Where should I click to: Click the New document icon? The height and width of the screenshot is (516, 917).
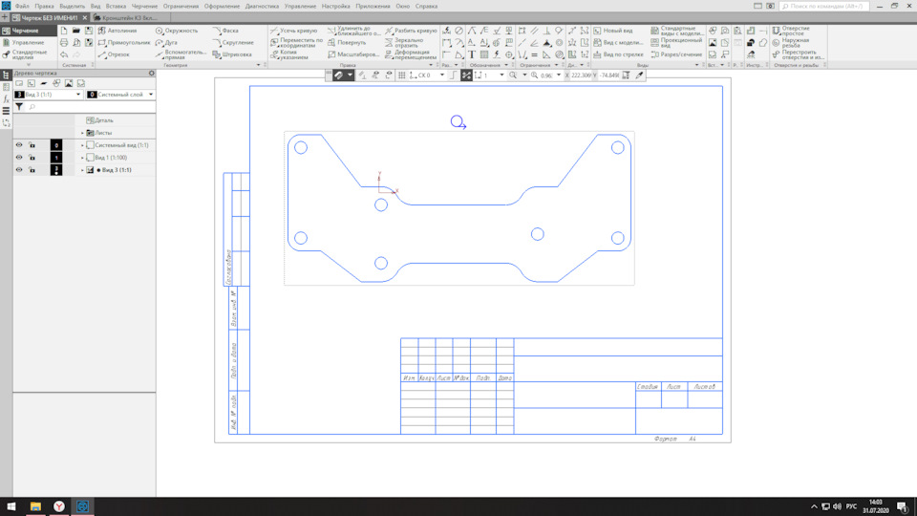[64, 31]
